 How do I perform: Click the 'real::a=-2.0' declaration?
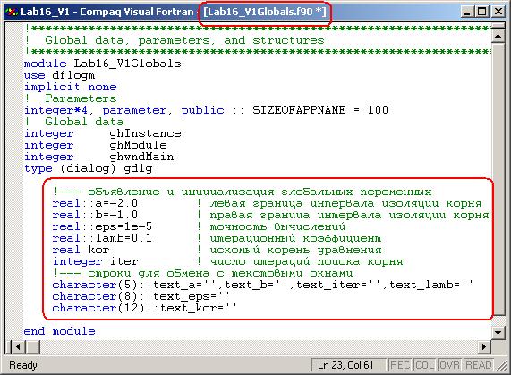(95, 203)
